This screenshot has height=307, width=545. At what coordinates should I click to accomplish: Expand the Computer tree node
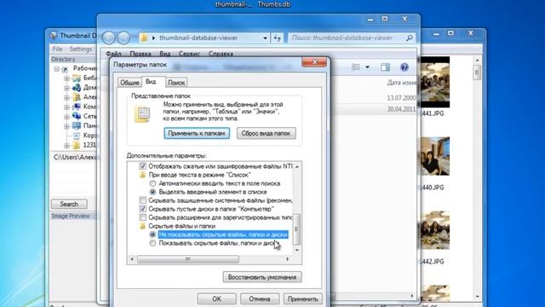[x=66, y=107]
